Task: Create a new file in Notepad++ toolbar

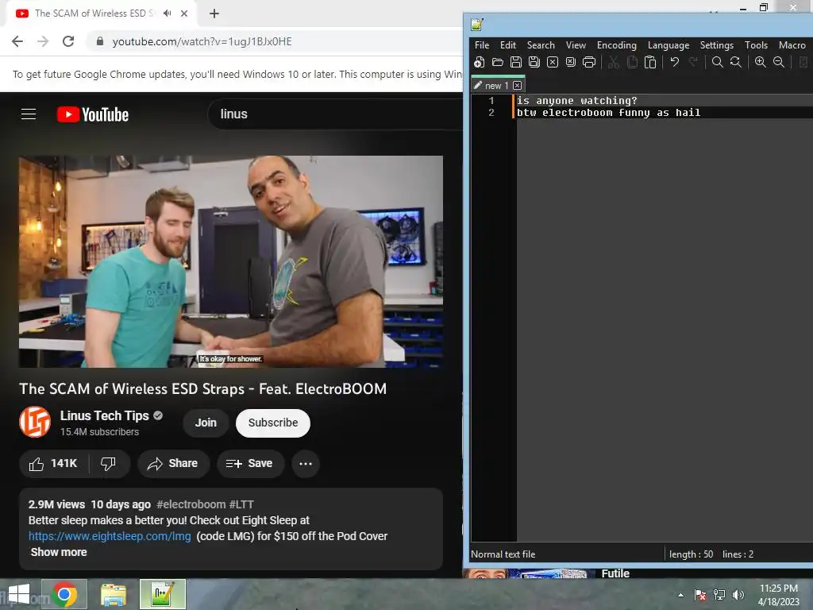Action: pos(479,62)
